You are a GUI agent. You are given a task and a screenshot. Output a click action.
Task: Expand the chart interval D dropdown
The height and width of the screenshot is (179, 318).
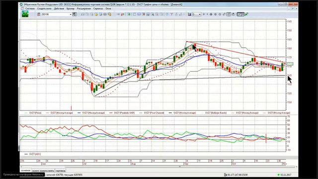point(200,14)
